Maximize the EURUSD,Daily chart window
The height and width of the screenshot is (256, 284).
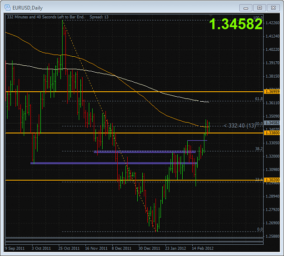(259, 8)
